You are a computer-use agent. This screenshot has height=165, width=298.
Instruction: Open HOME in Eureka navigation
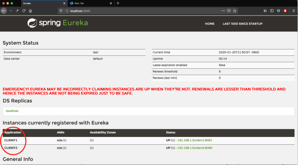point(210,24)
